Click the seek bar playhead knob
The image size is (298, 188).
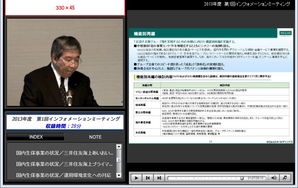242,178
